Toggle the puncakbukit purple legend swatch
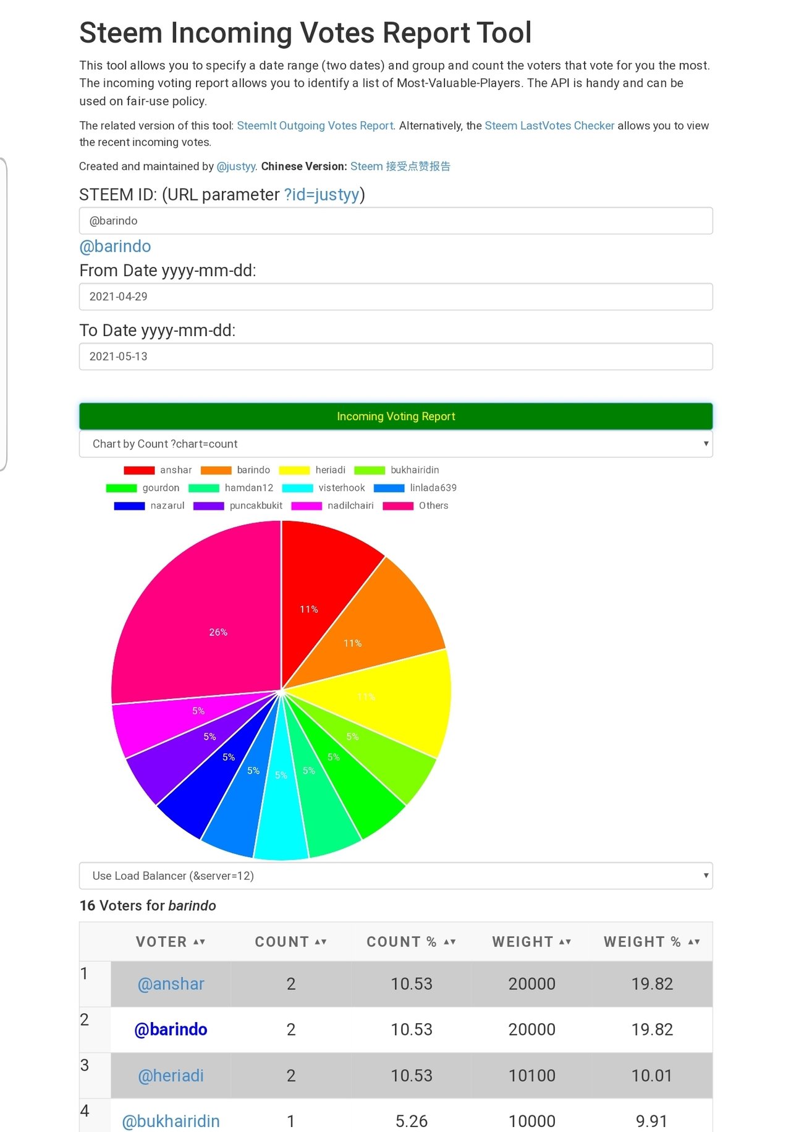Image resolution: width=791 pixels, height=1132 pixels. coord(208,506)
